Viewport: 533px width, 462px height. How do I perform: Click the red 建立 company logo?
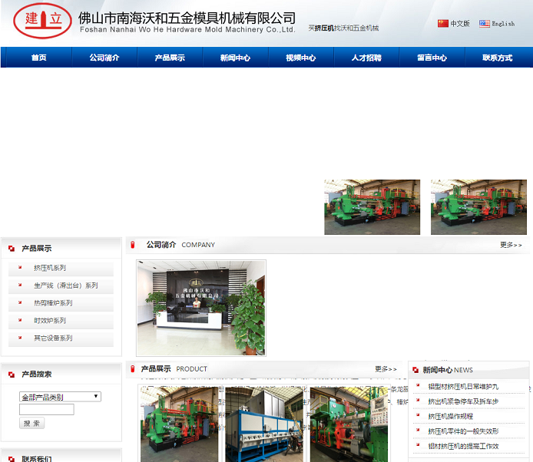tap(41, 21)
